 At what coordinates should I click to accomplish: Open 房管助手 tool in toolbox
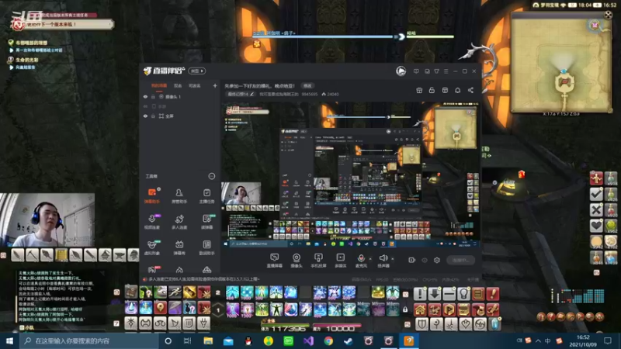(179, 196)
